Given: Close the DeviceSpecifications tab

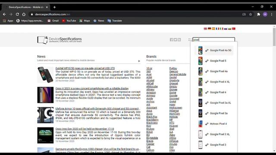Looking at the screenshot, I should click(x=47, y=7).
